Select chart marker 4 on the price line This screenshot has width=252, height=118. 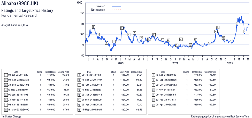coord(114,42)
